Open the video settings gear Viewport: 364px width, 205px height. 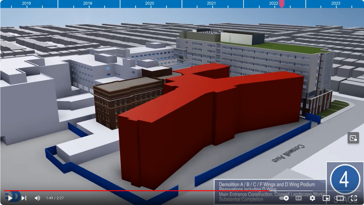[x=312, y=198]
